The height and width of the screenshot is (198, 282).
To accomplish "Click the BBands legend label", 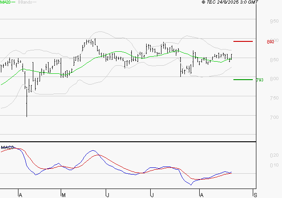I will pyautogui.click(x=24, y=2).
